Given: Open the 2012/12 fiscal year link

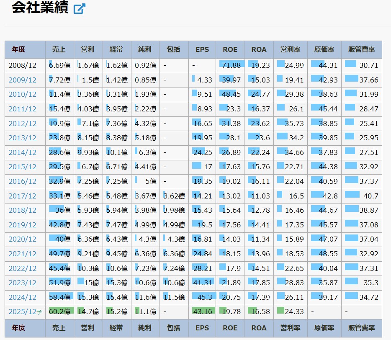Looking at the screenshot, I should point(23,124).
